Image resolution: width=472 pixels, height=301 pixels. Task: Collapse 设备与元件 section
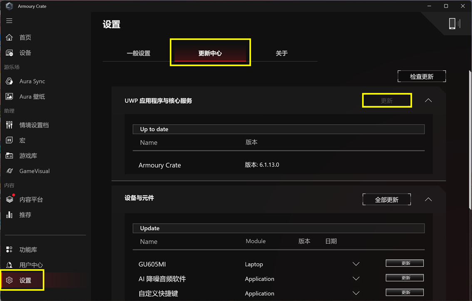(x=428, y=200)
